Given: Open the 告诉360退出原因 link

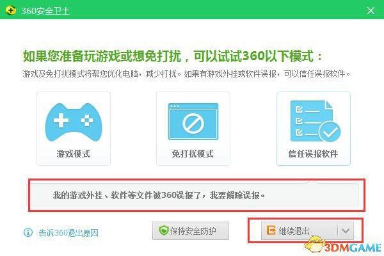Looking at the screenshot, I should pos(68,233).
